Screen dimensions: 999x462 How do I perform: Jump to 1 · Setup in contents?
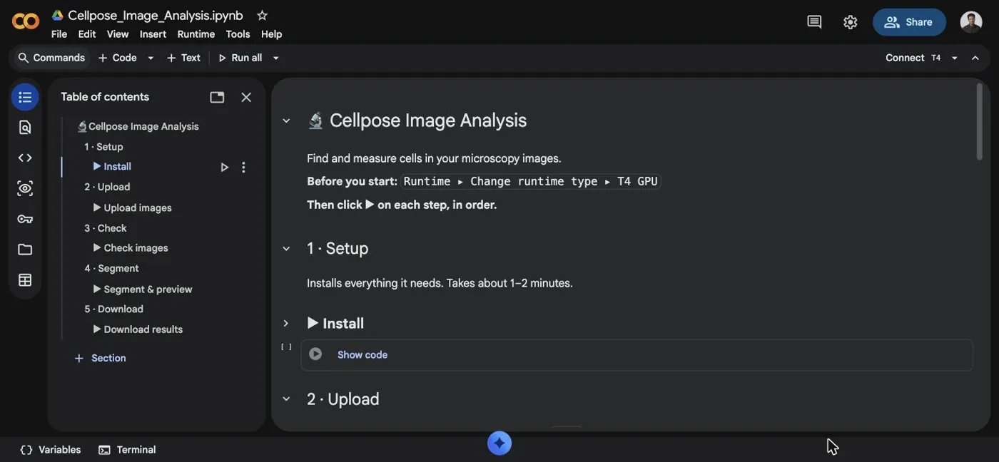pyautogui.click(x=103, y=146)
